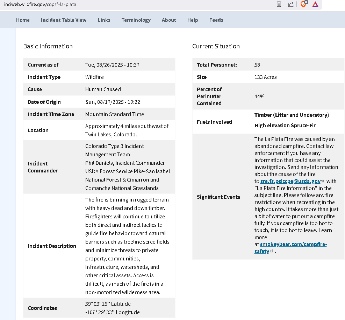Click 'Colorado Type 3 Incident' text

114,146
